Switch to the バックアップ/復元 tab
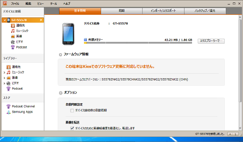 click(x=205, y=11)
